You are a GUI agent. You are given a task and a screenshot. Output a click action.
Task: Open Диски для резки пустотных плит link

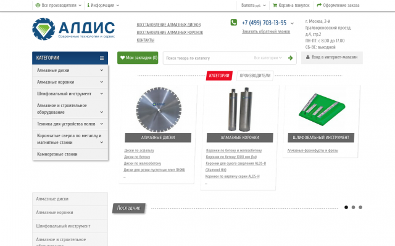(154, 170)
